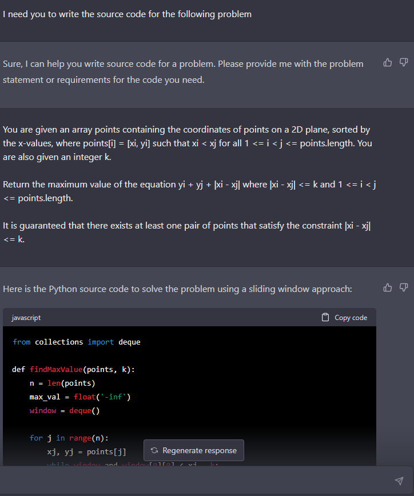The height and width of the screenshot is (496, 414).
Task: Click the 'def findMaxValue(points, k):' line
Action: tap(73, 369)
